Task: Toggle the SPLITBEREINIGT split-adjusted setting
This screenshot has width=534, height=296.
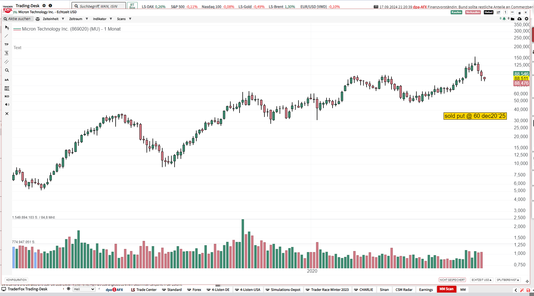Action: (x=508, y=280)
